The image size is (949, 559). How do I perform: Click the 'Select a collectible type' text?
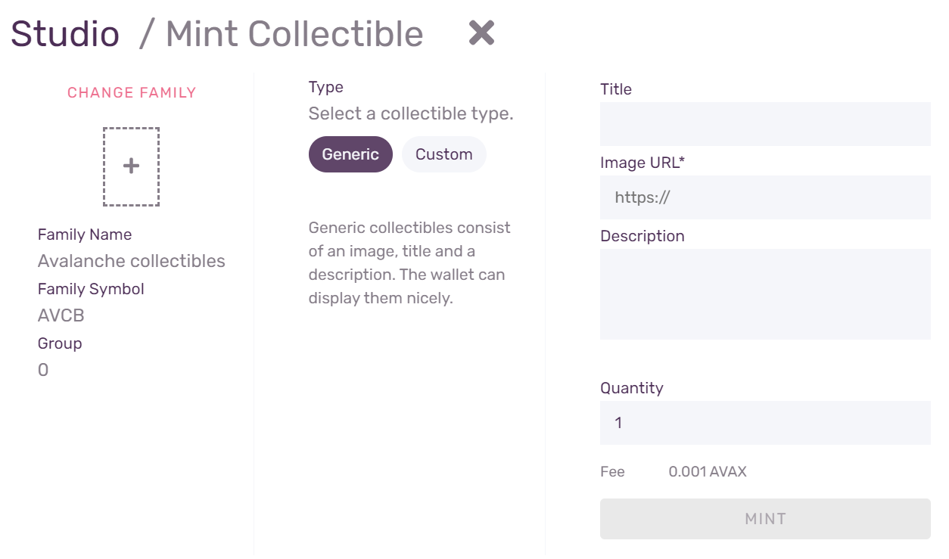pyautogui.click(x=411, y=114)
